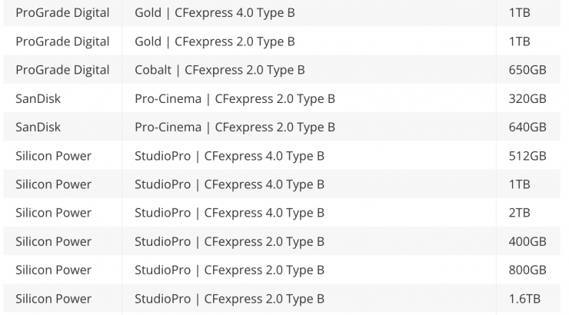Screen dimensions: 569x315
Task: Click the SanDisk brand cell in 320GB row
Action: click(38, 98)
